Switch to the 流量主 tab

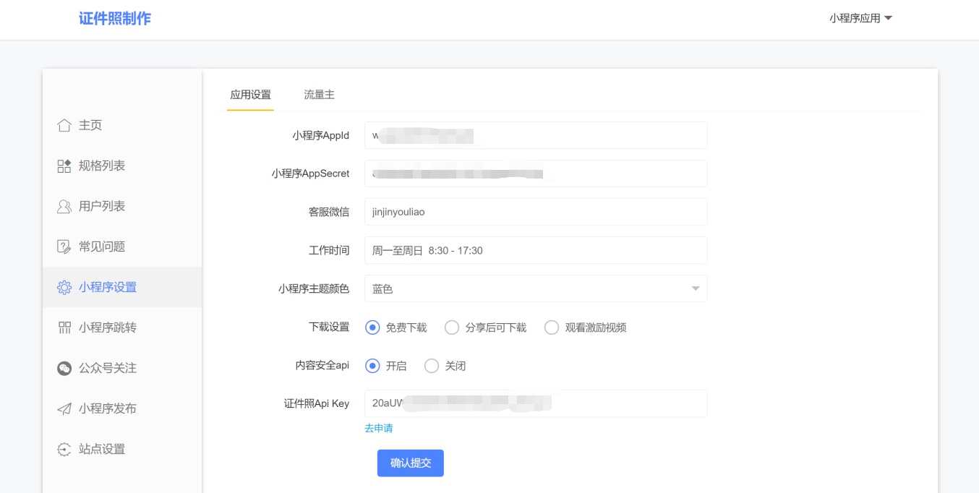click(319, 95)
